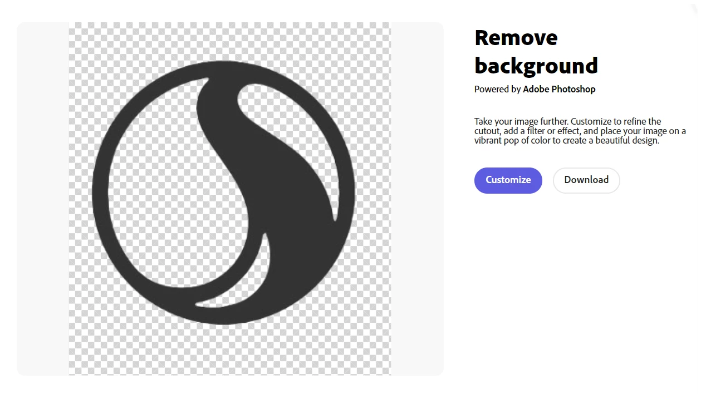Click the "Take your image further" description paragraph
The height and width of the screenshot is (394, 701).
[x=580, y=131]
